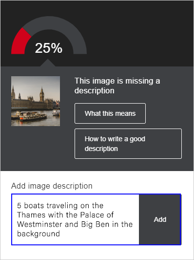This screenshot has height=260, width=194.
Task: Place cursor after the word 'background'
Action: point(60,234)
